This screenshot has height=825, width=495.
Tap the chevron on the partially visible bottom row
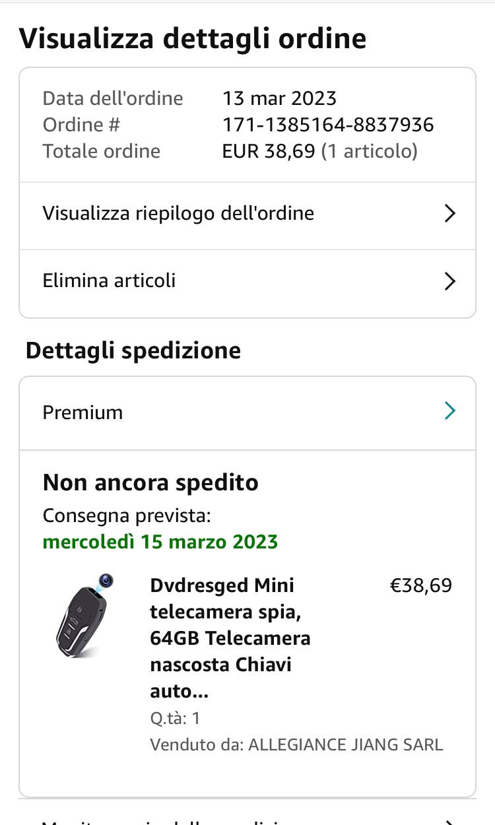[x=449, y=822]
